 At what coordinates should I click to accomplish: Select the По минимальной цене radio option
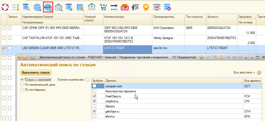pyautogui.click(x=22, y=85)
